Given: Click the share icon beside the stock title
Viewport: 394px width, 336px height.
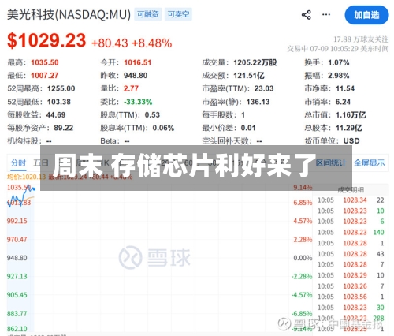Looking at the screenshot, I should coord(307,15).
